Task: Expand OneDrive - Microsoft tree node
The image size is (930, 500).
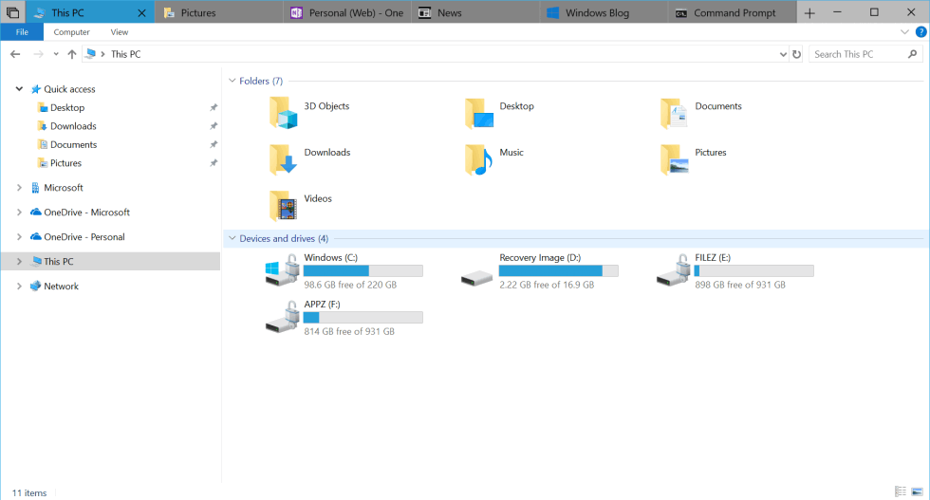Action: point(19,212)
